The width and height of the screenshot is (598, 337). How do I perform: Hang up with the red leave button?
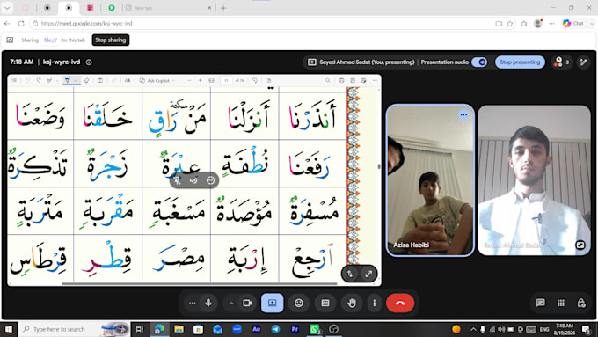pos(400,303)
